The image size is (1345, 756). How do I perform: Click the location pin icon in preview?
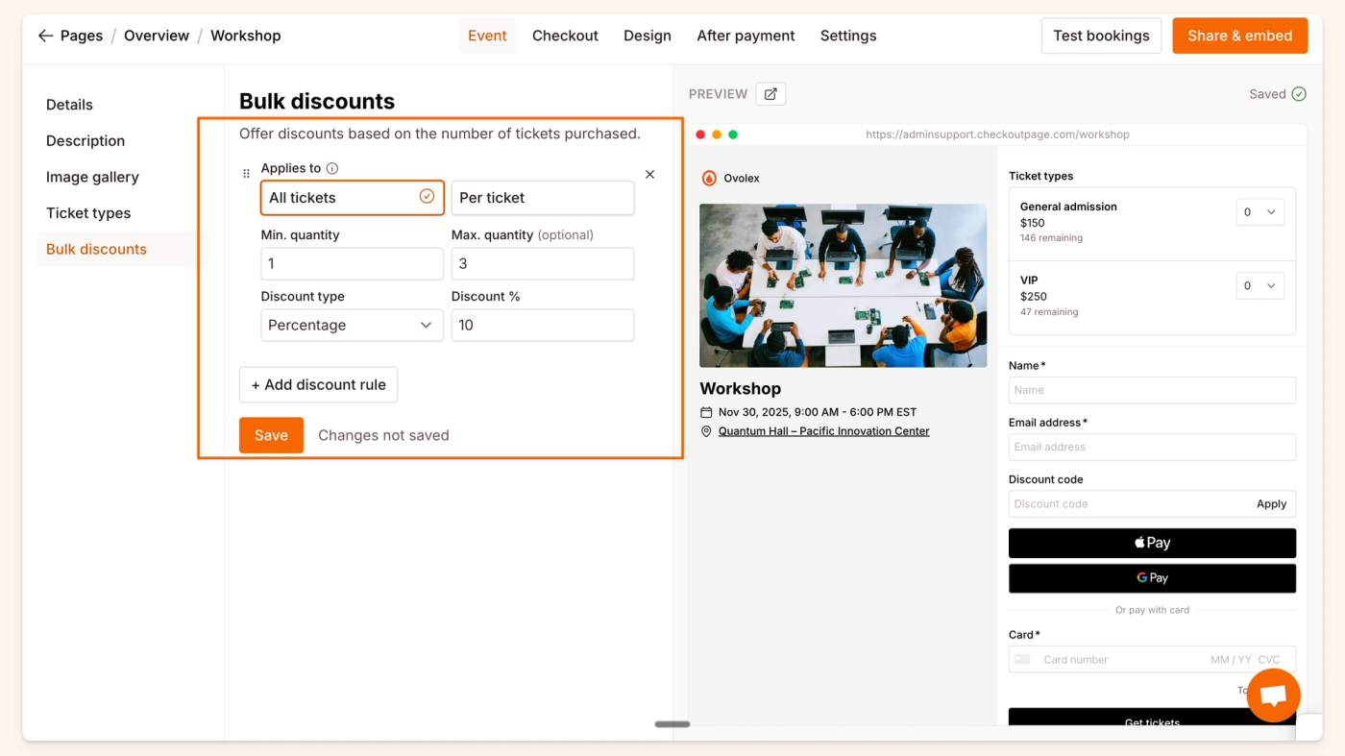706,431
